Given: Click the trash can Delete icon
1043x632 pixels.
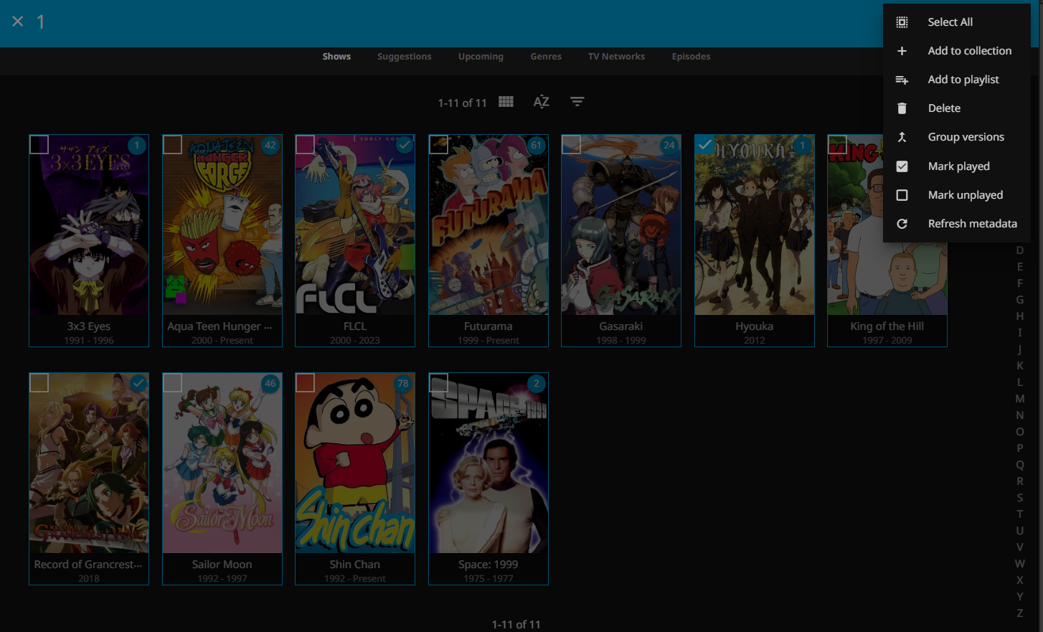Looking at the screenshot, I should click(902, 108).
